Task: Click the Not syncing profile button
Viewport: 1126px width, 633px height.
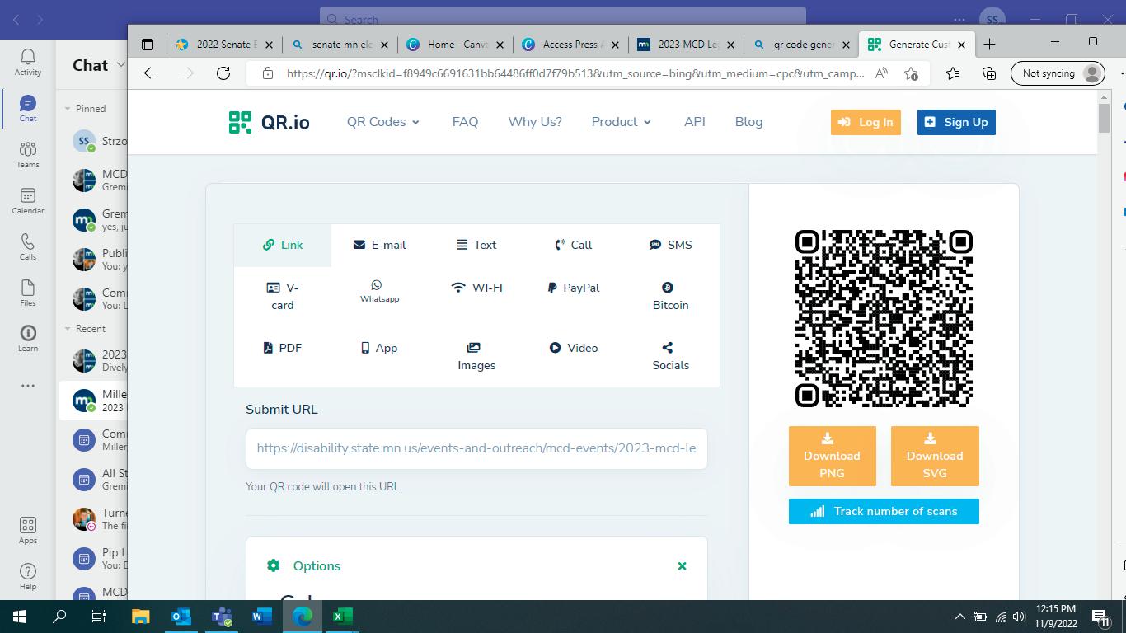Action: coord(1058,73)
